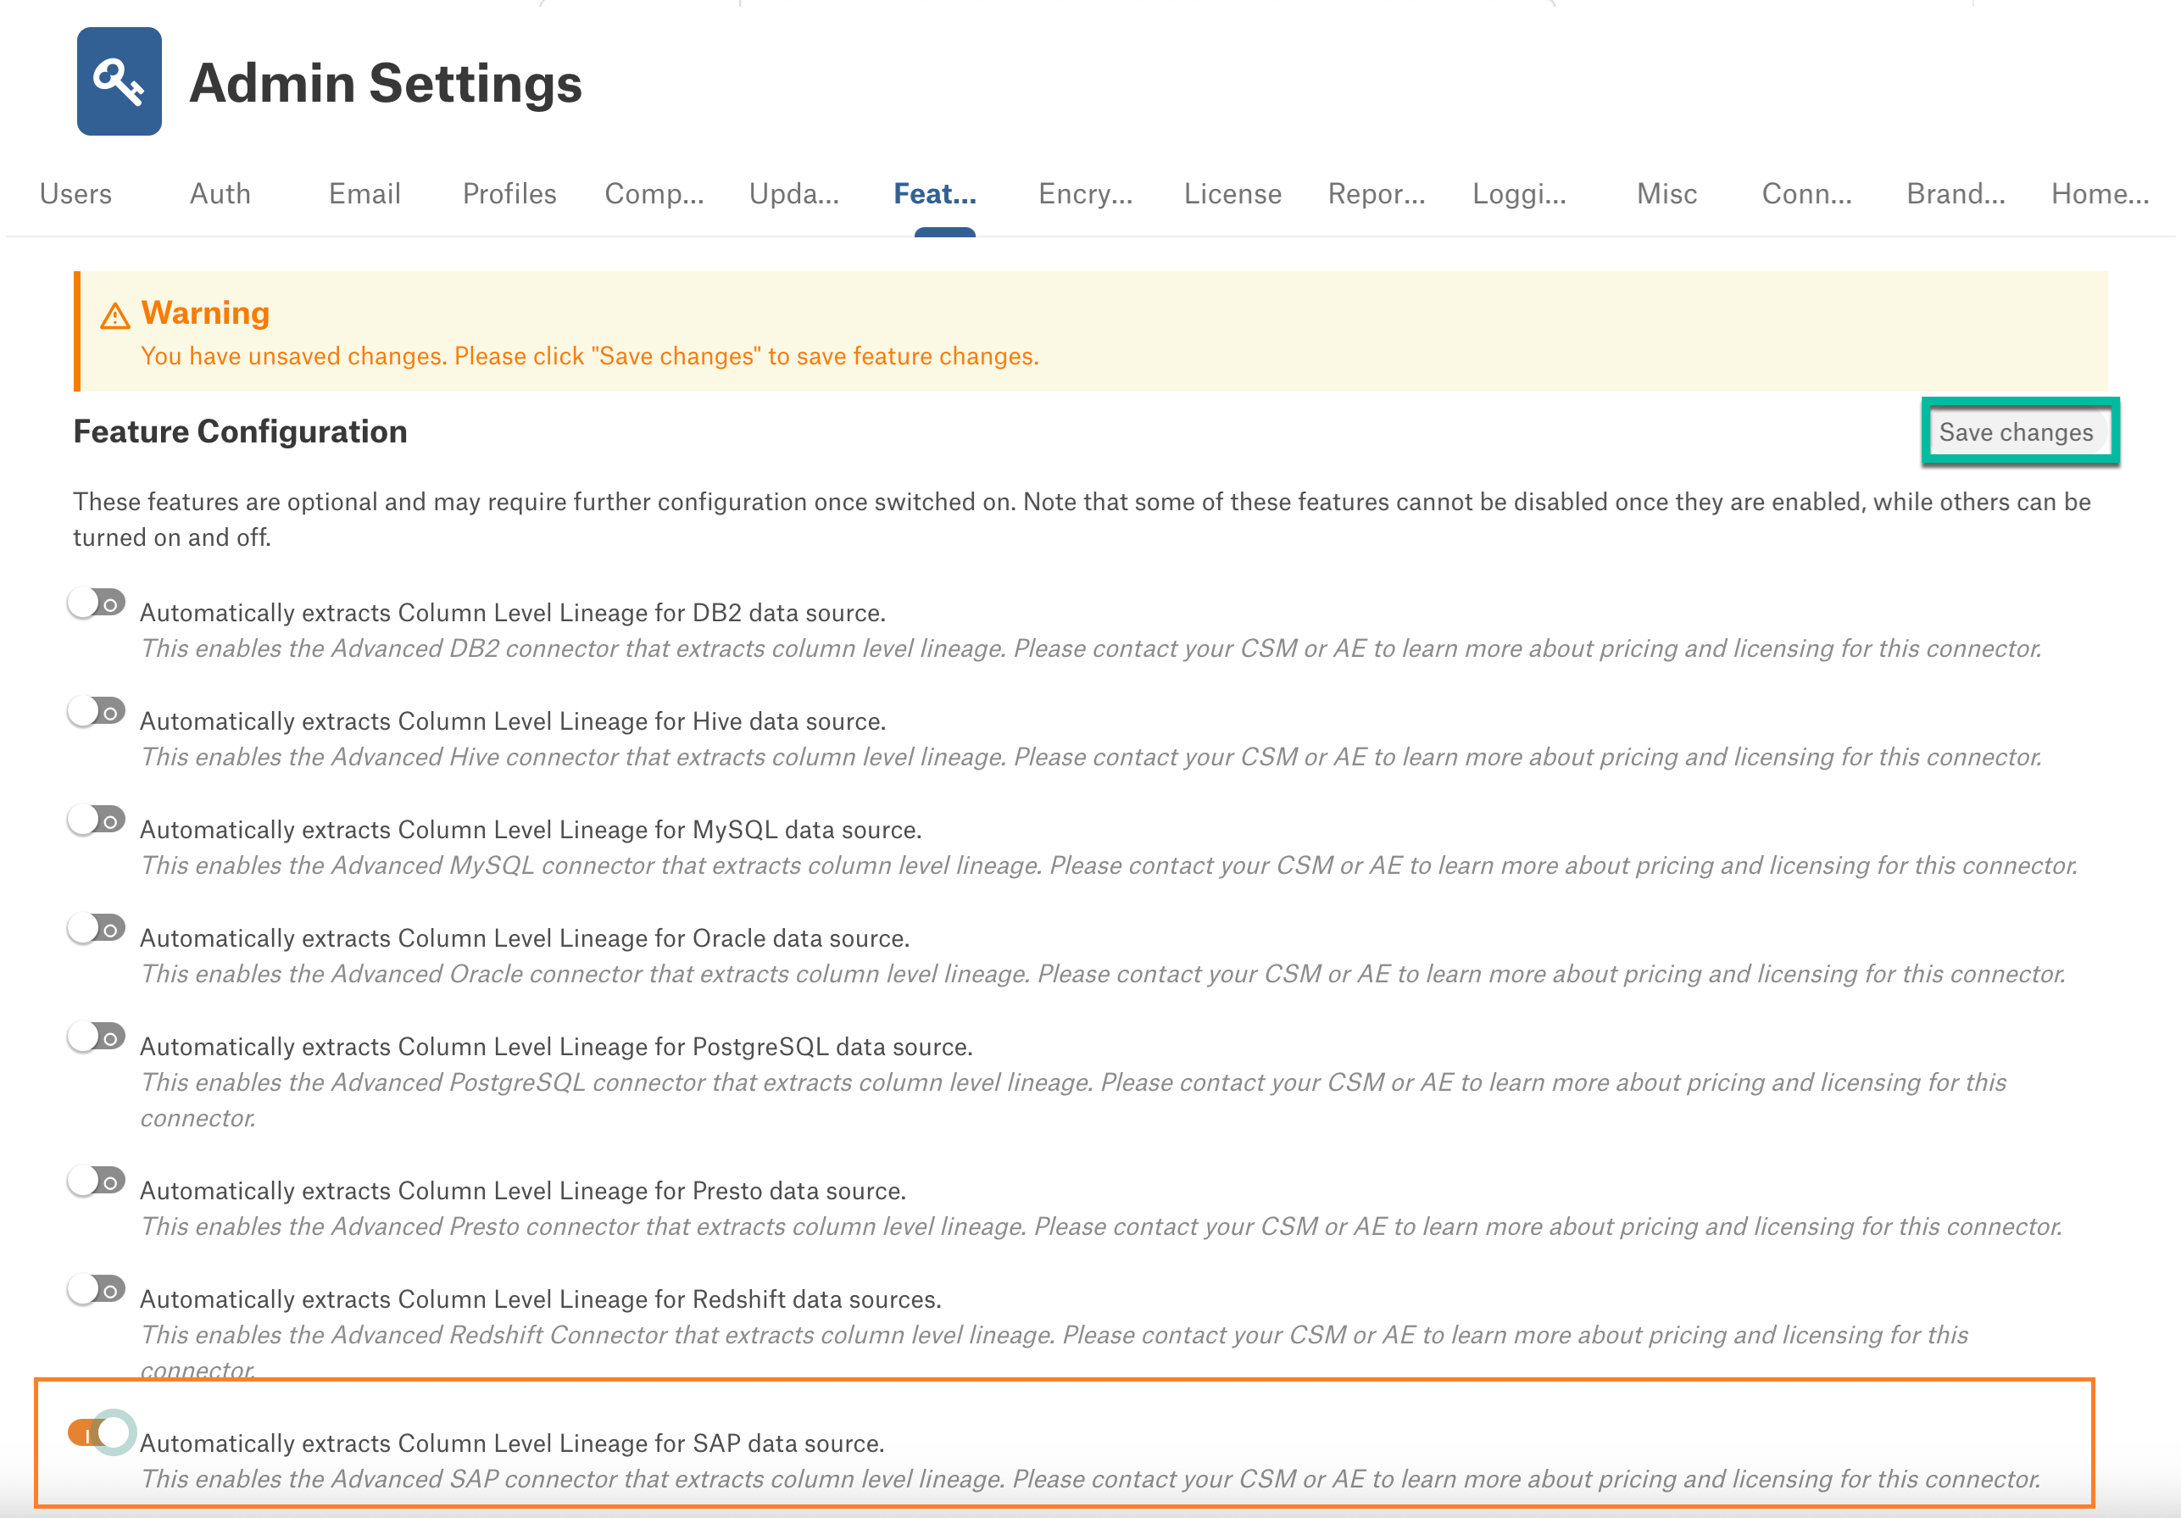Switch to the Repor... tab
The image size is (2181, 1518).
coord(1377,194)
